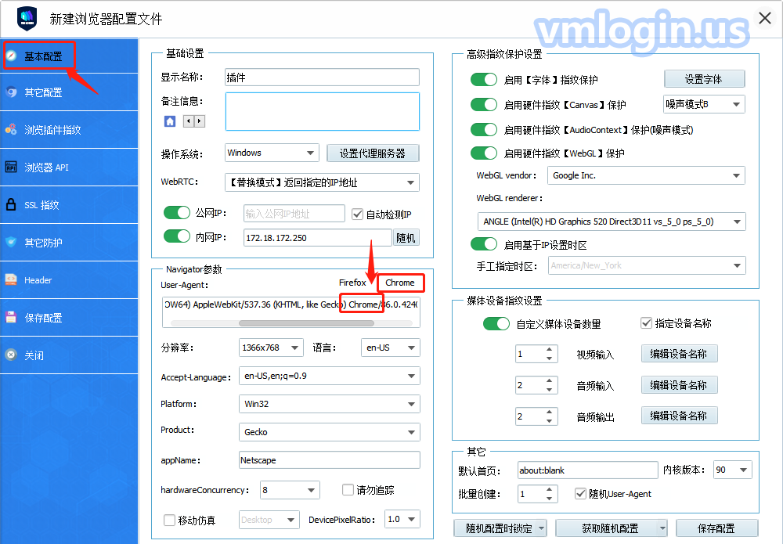Expand the WebGL vendor dropdown
Image resolution: width=783 pixels, height=544 pixels.
click(646, 176)
